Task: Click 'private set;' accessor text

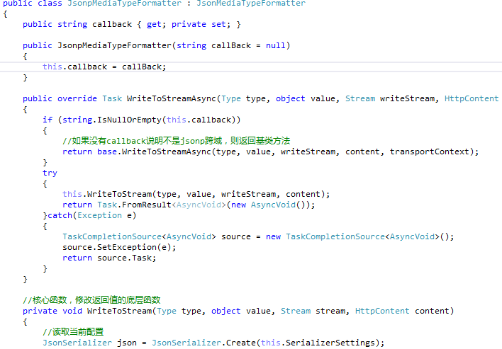Action: click(201, 24)
